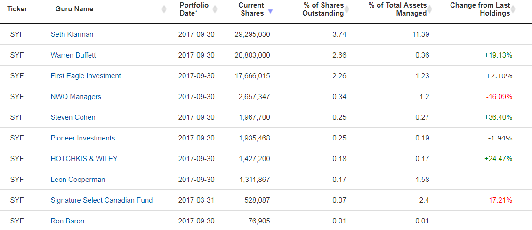Open Seth Klarman guru link
532x230 pixels.
[72, 34]
